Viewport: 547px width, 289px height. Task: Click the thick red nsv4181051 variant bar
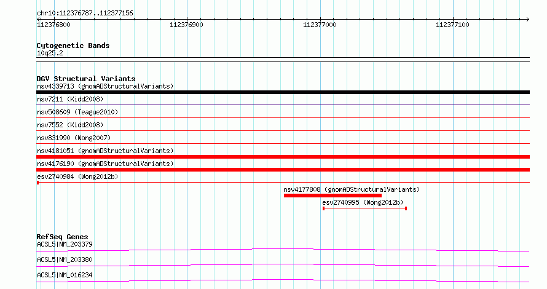pyautogui.click(x=283, y=157)
